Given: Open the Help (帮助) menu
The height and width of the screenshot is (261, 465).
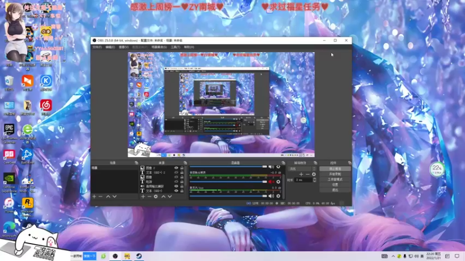Looking at the screenshot, I should [189, 47].
